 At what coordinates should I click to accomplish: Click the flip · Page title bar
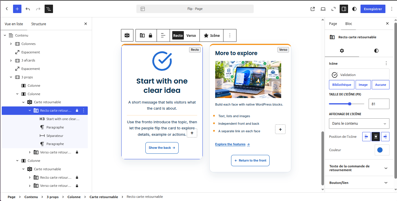tap(195, 9)
